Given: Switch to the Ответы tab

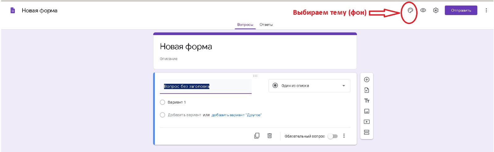Looking at the screenshot, I should click(x=266, y=25).
